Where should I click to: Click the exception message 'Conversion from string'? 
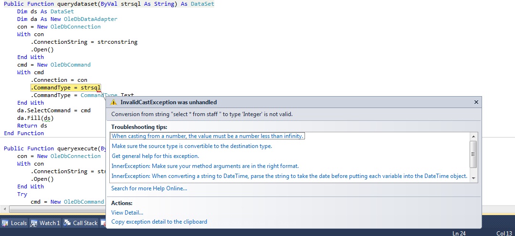tap(202, 114)
